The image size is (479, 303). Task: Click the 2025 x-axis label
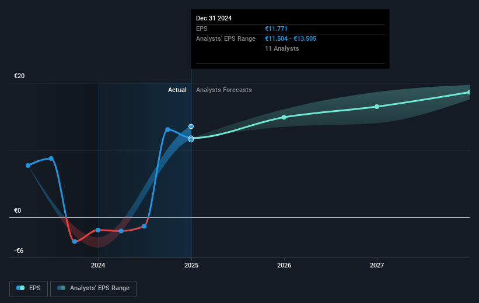pos(191,265)
